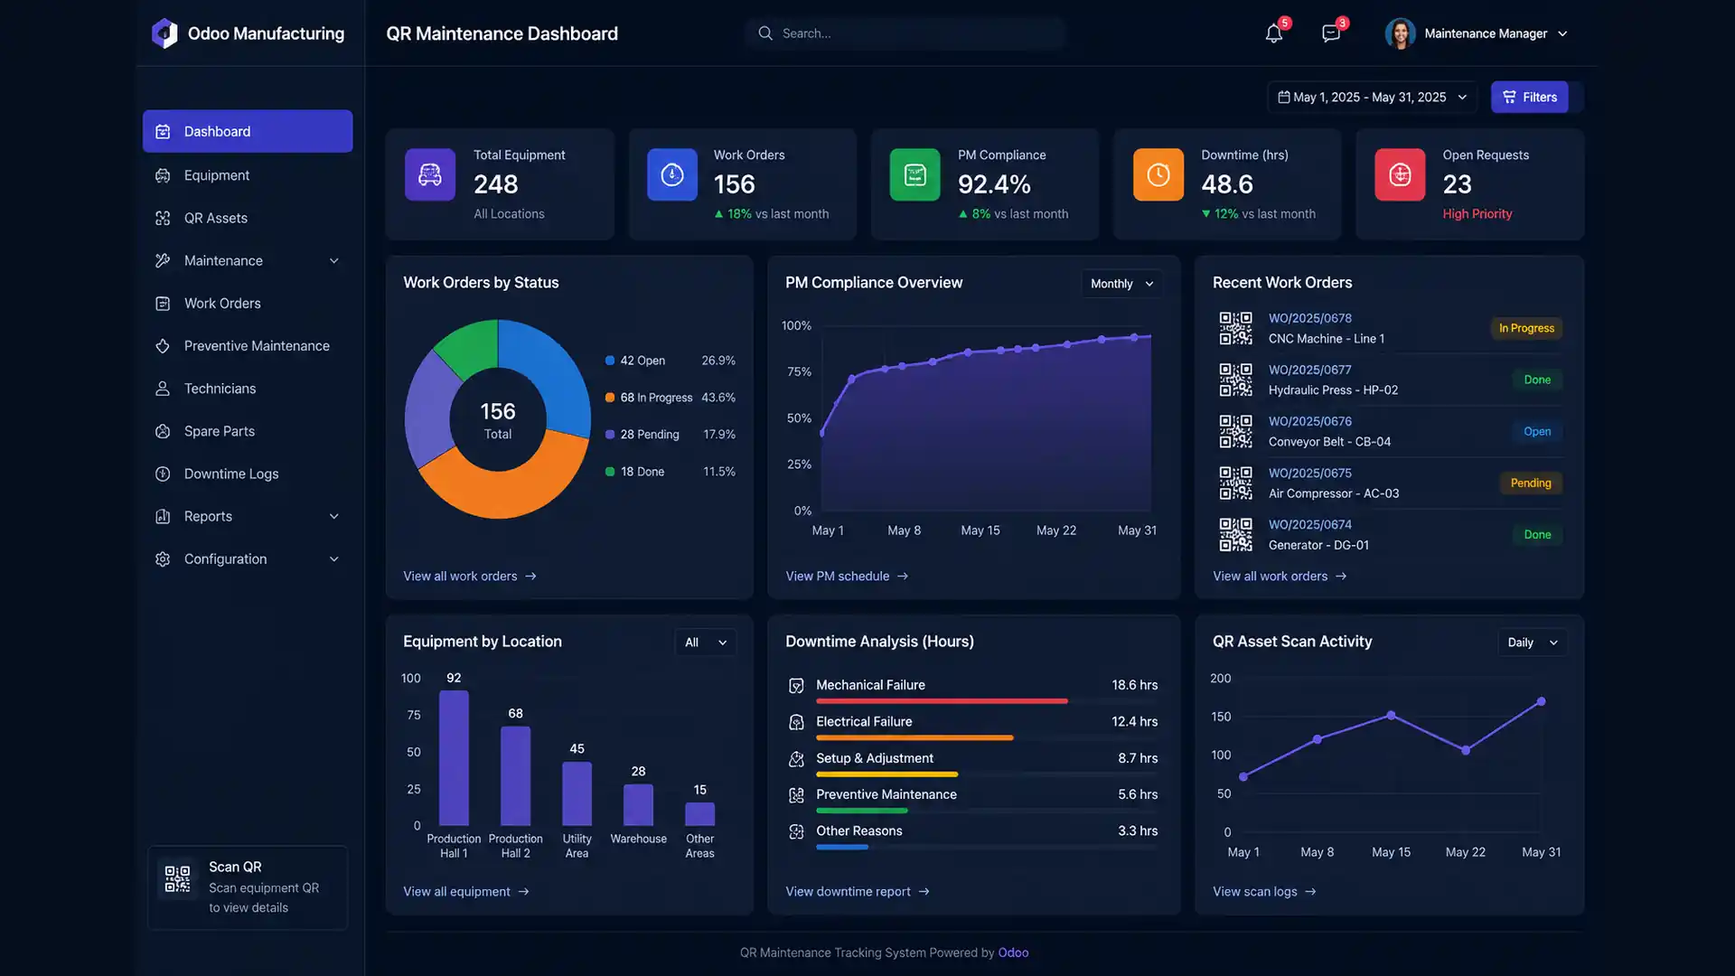Click the In Progress status badge
The height and width of the screenshot is (976, 1735).
tap(1526, 328)
